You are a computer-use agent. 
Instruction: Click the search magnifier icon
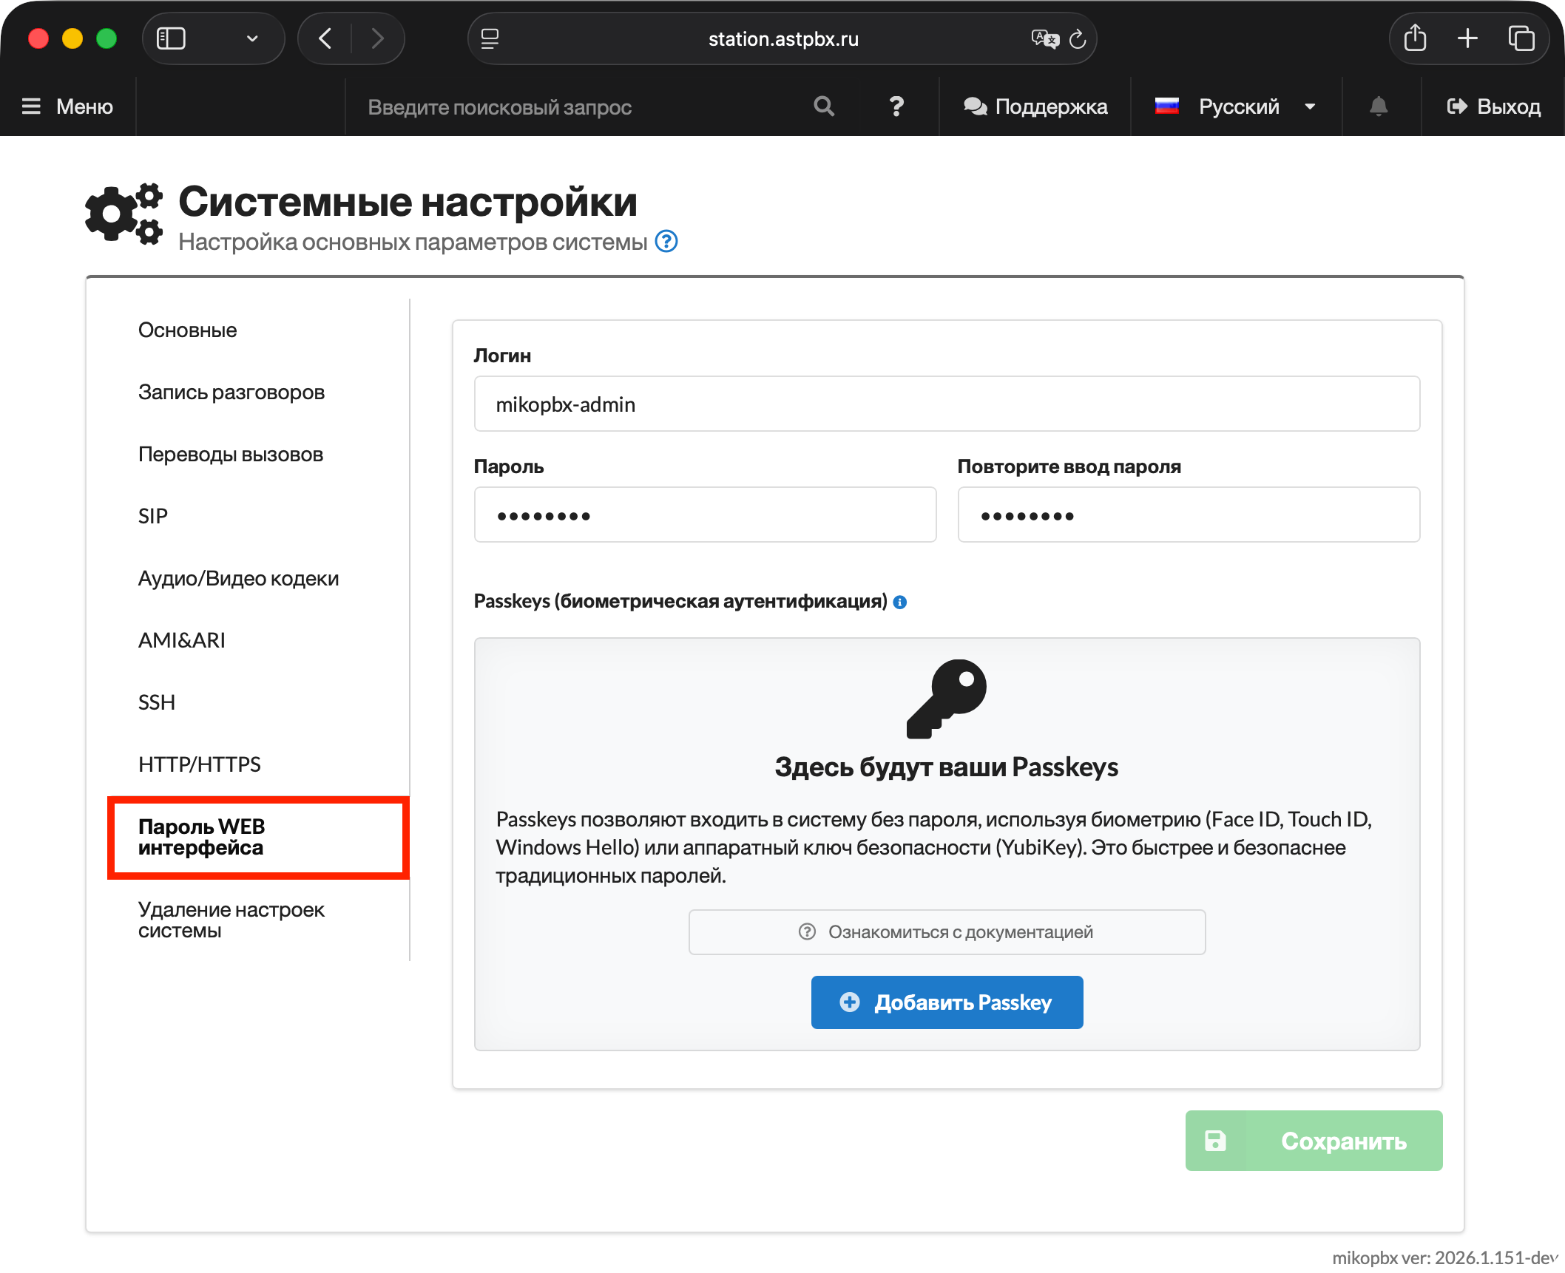pos(824,106)
